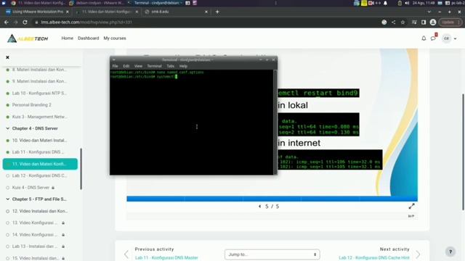Screen dimensions: 465x261
Task: Open the File menu in Terminal window
Action: coord(115,66)
